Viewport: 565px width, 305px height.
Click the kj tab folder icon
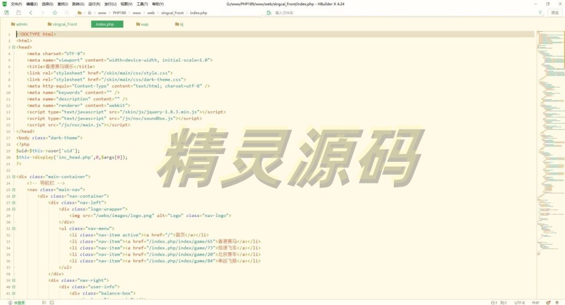click(x=177, y=24)
